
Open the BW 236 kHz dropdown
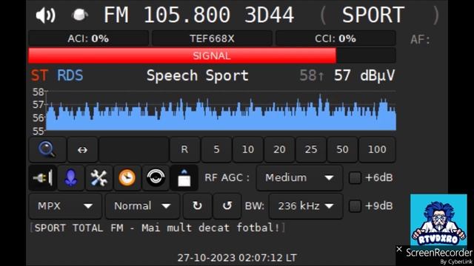click(x=306, y=206)
